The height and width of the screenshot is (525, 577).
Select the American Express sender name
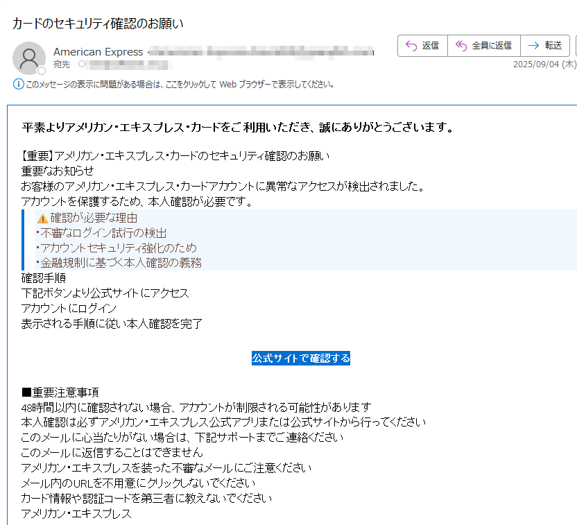tap(98, 52)
